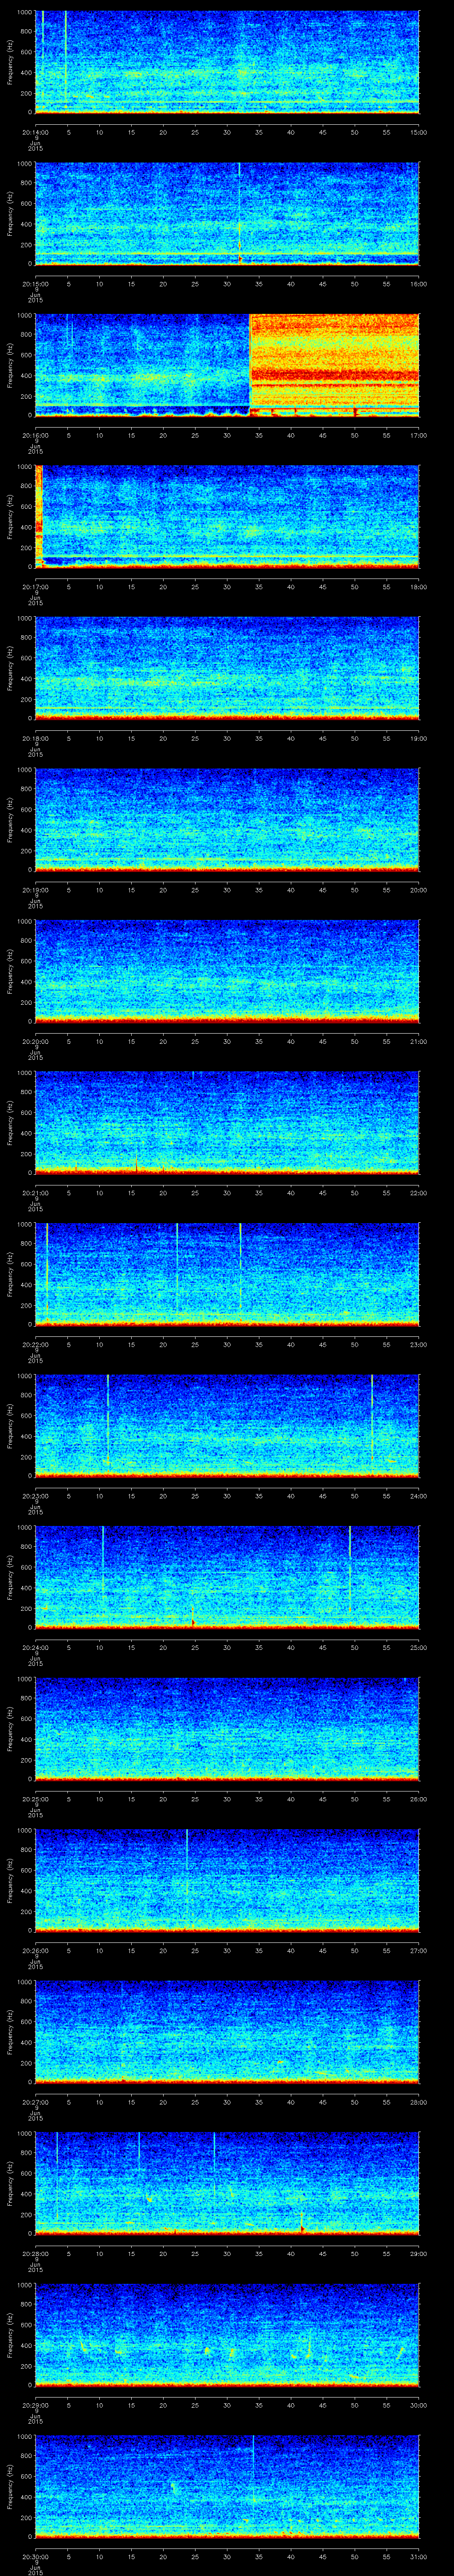Click the spectrogram panel starting at 20:24:00
Viewport: 454px width, 2576px height.
227,1577
